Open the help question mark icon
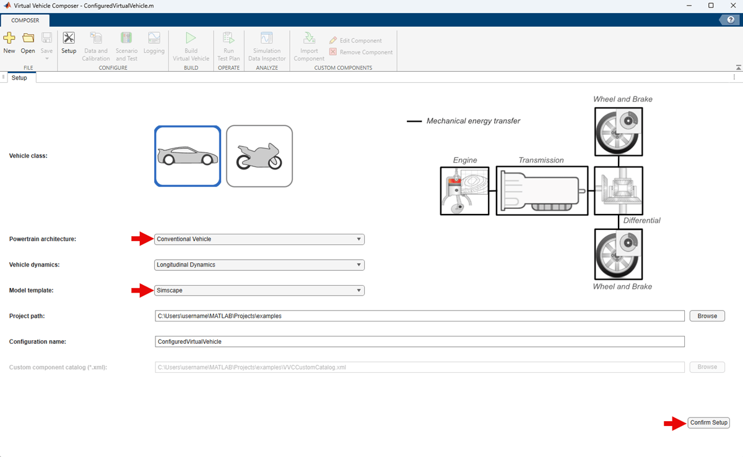The height and width of the screenshot is (457, 743). (729, 20)
